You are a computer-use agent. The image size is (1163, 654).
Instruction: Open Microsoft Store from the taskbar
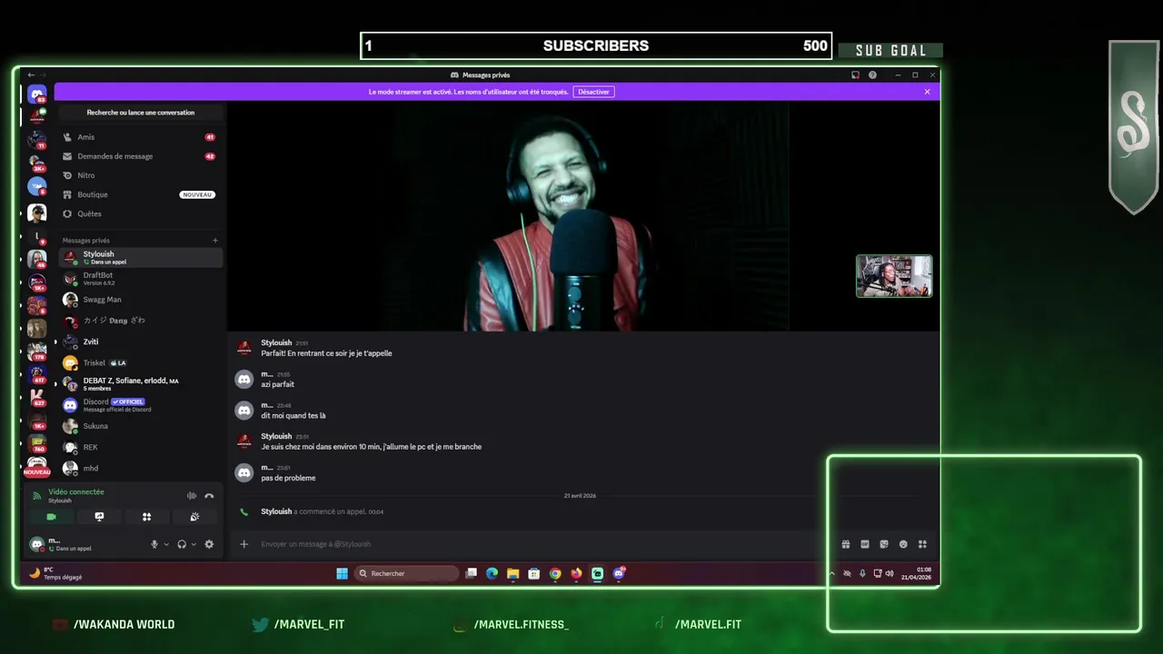(x=533, y=573)
